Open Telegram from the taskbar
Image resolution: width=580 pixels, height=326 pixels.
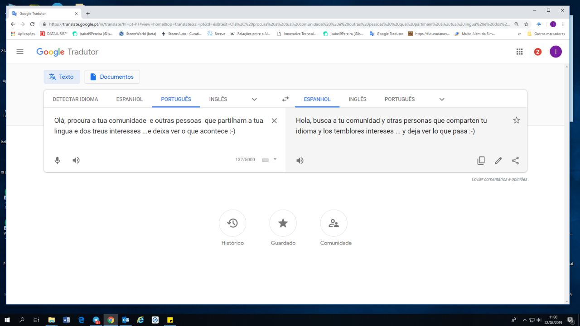96,320
